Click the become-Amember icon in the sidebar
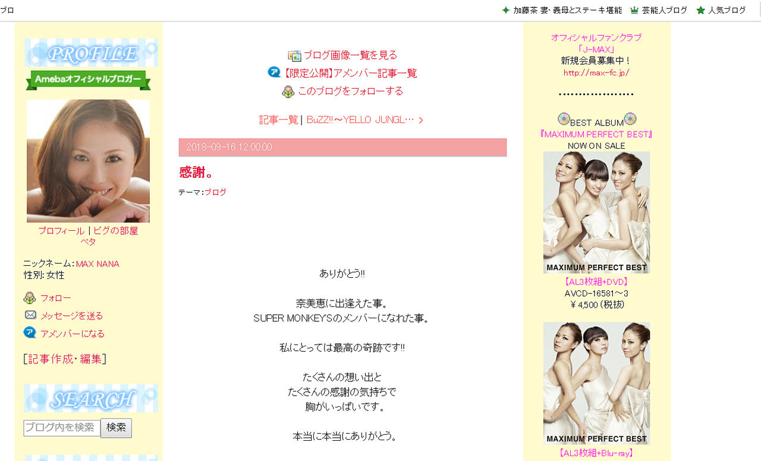 [x=30, y=333]
